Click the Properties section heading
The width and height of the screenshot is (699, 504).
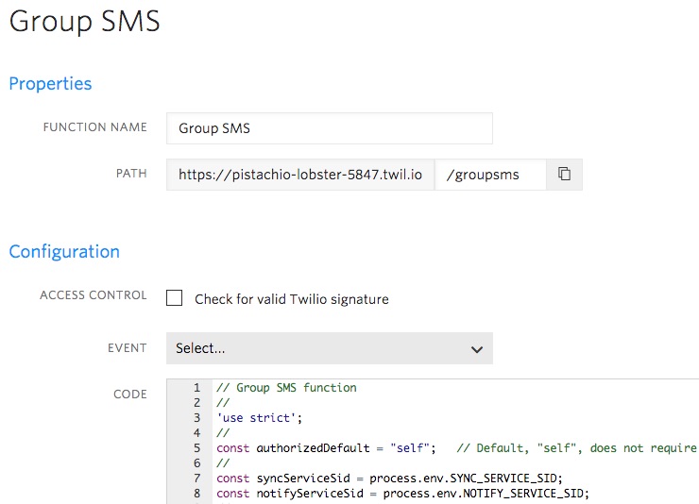pos(50,84)
